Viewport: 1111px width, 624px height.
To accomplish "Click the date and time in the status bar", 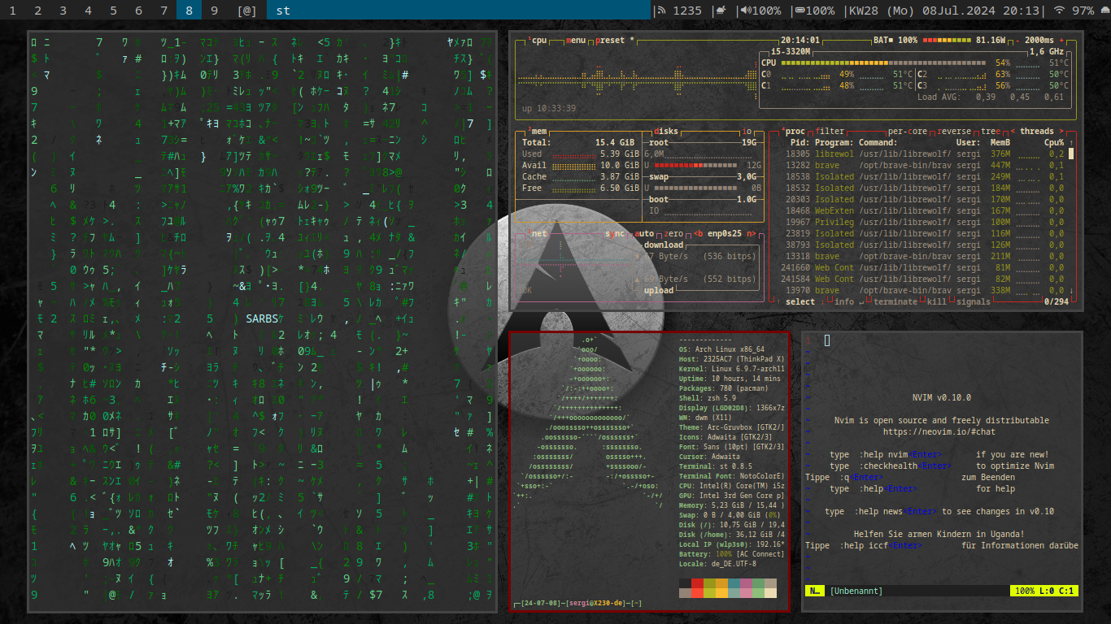I will [945, 11].
